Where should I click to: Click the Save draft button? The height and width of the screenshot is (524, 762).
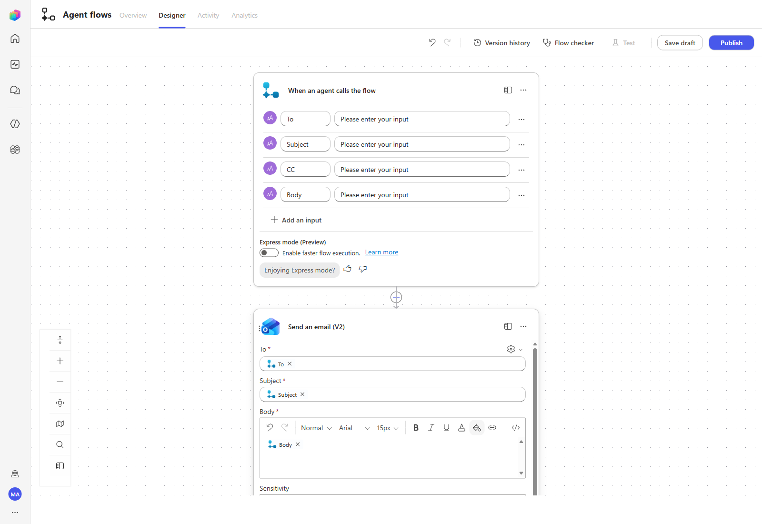click(680, 43)
